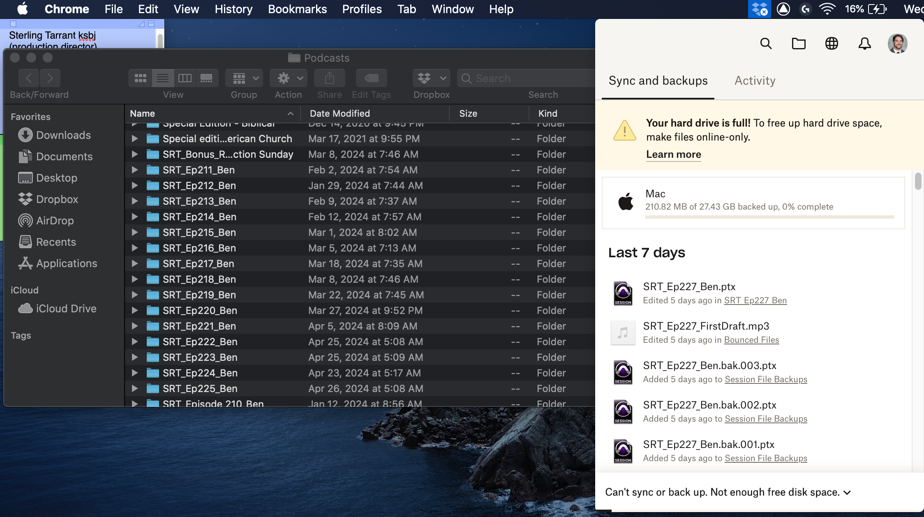Click the Share toolbar button in Finder
Image resolution: width=924 pixels, height=517 pixels.
329,78
